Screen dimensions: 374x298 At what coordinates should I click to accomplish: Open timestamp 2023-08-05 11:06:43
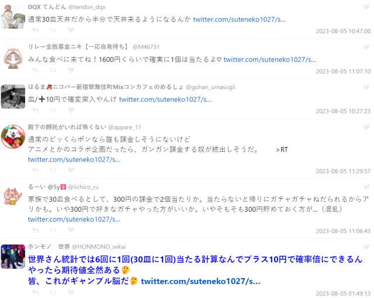click(343, 231)
